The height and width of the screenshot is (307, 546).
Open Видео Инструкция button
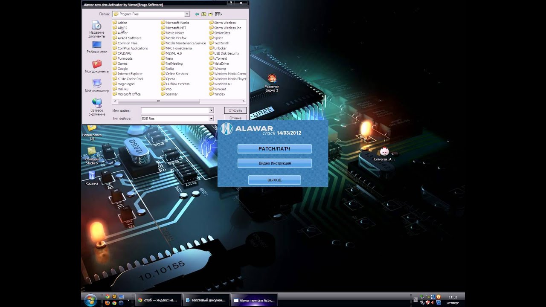[274, 163]
